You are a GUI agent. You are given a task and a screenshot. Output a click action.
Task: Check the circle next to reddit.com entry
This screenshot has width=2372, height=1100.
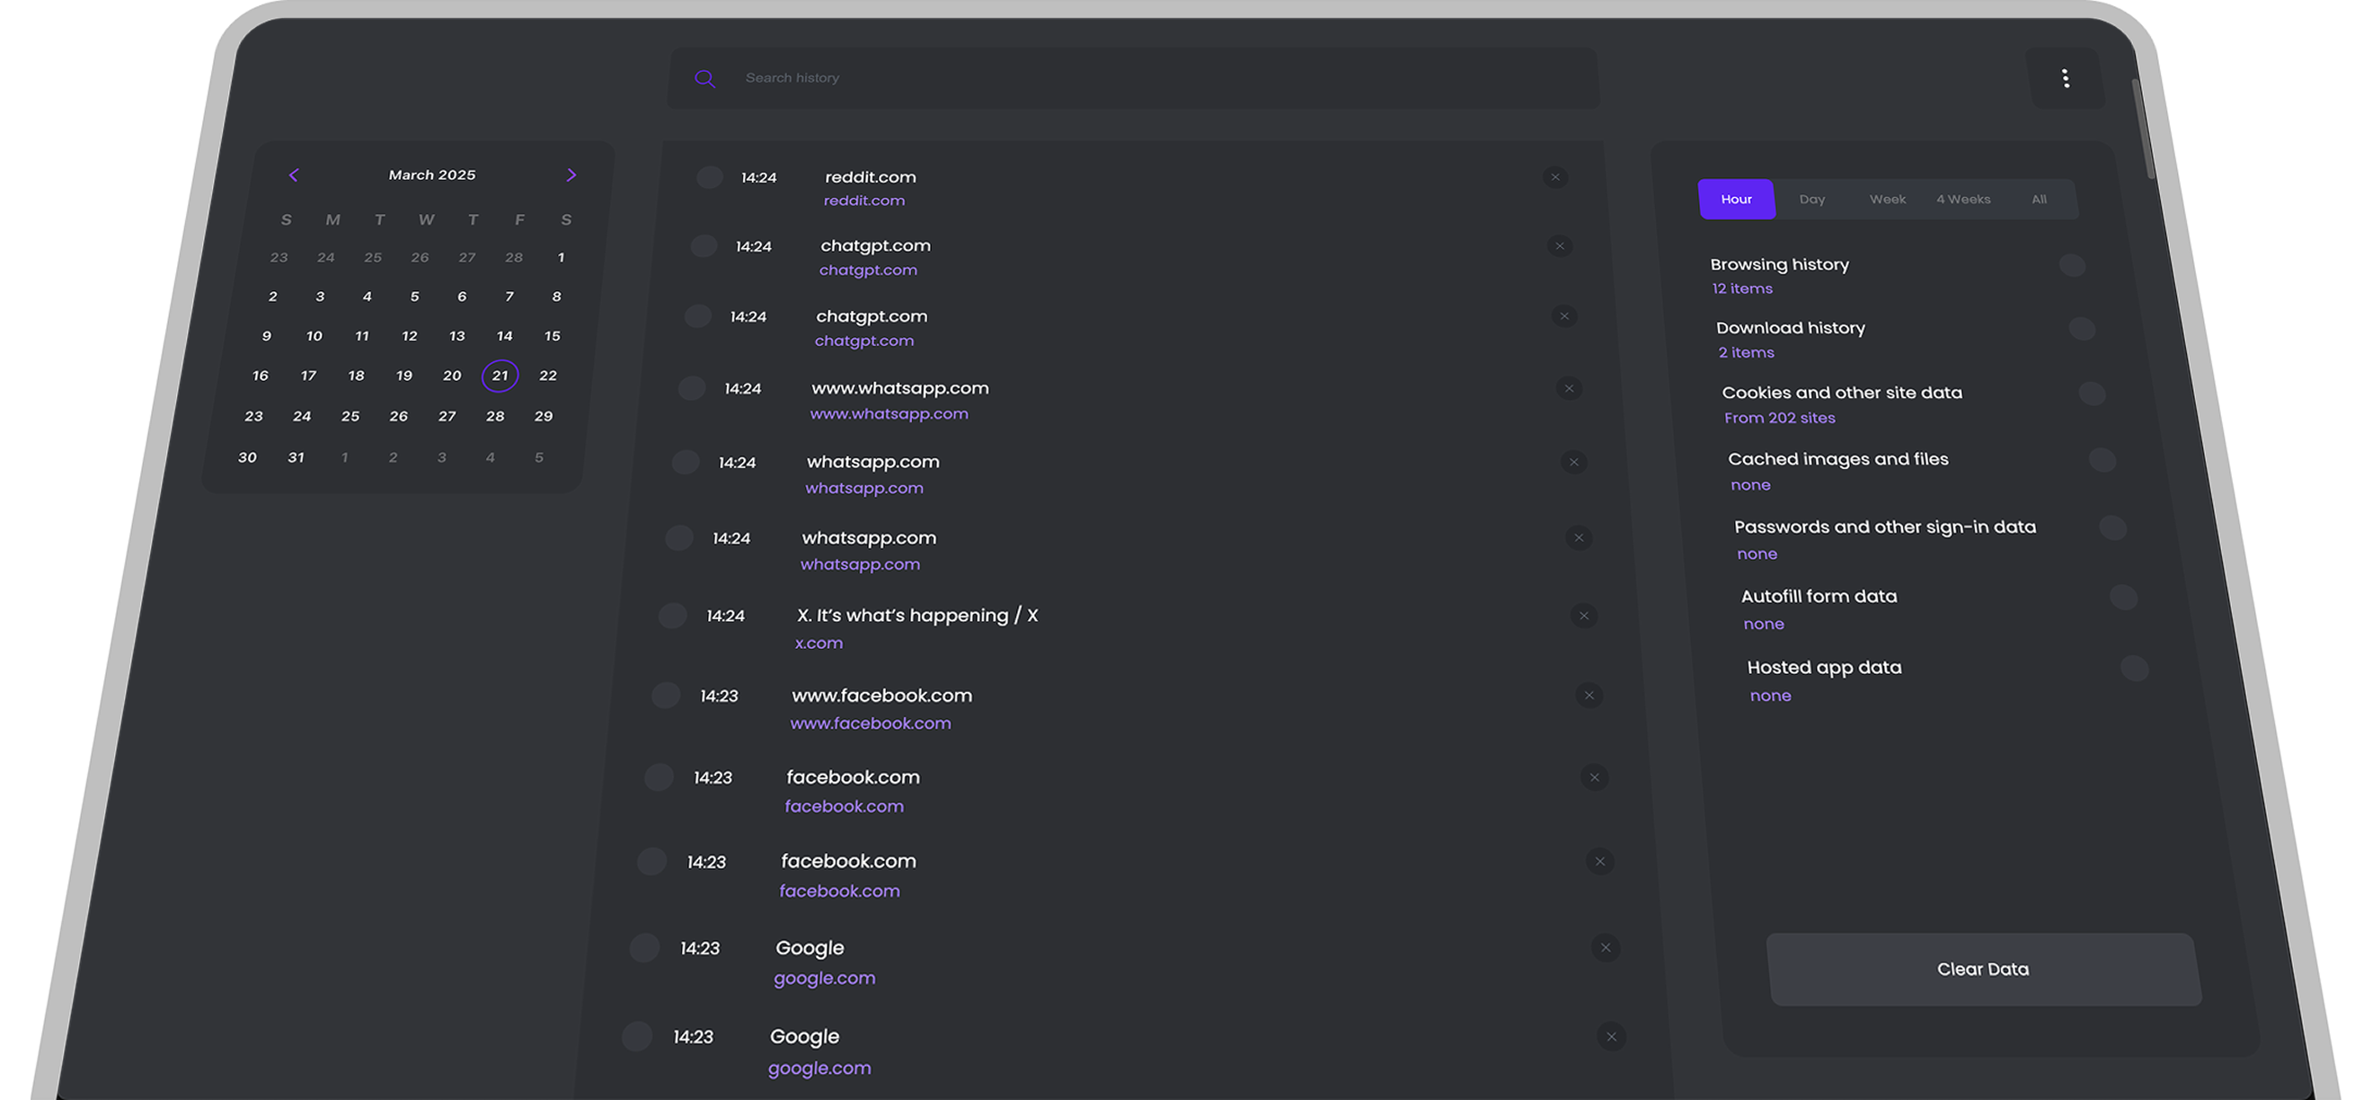click(x=709, y=177)
